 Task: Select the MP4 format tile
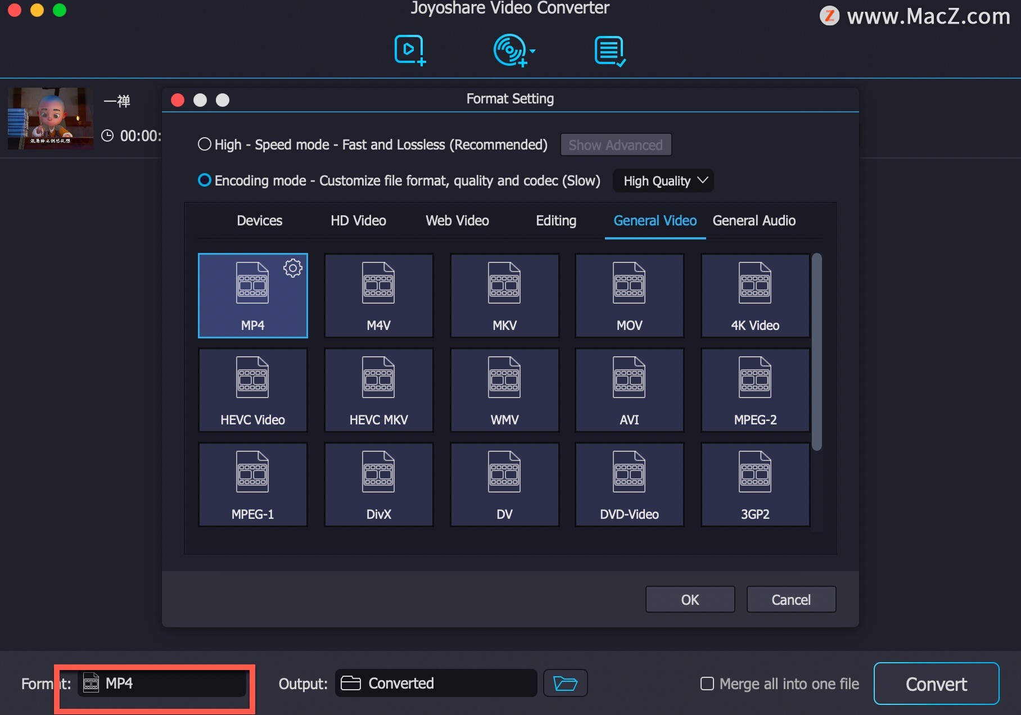[253, 296]
